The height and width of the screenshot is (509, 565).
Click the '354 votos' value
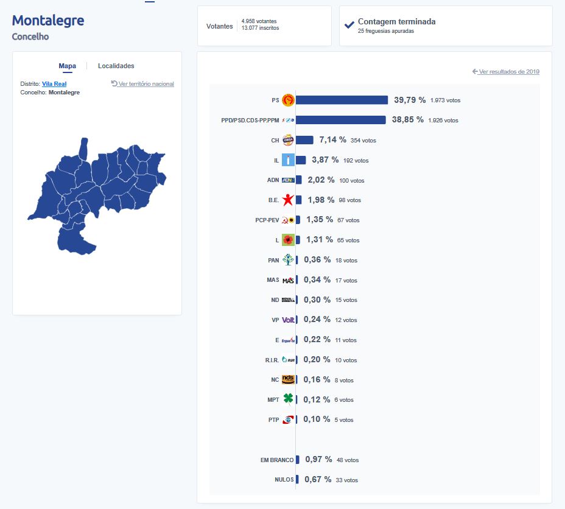point(363,141)
